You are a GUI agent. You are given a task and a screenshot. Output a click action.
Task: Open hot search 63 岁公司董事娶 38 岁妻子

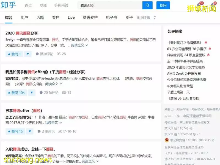(x=187, y=49)
